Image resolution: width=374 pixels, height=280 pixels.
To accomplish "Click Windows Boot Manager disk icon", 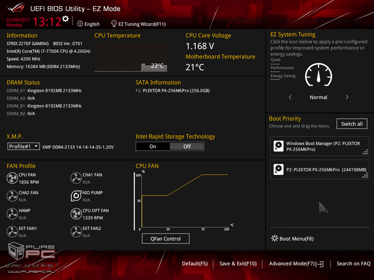I will (279, 146).
